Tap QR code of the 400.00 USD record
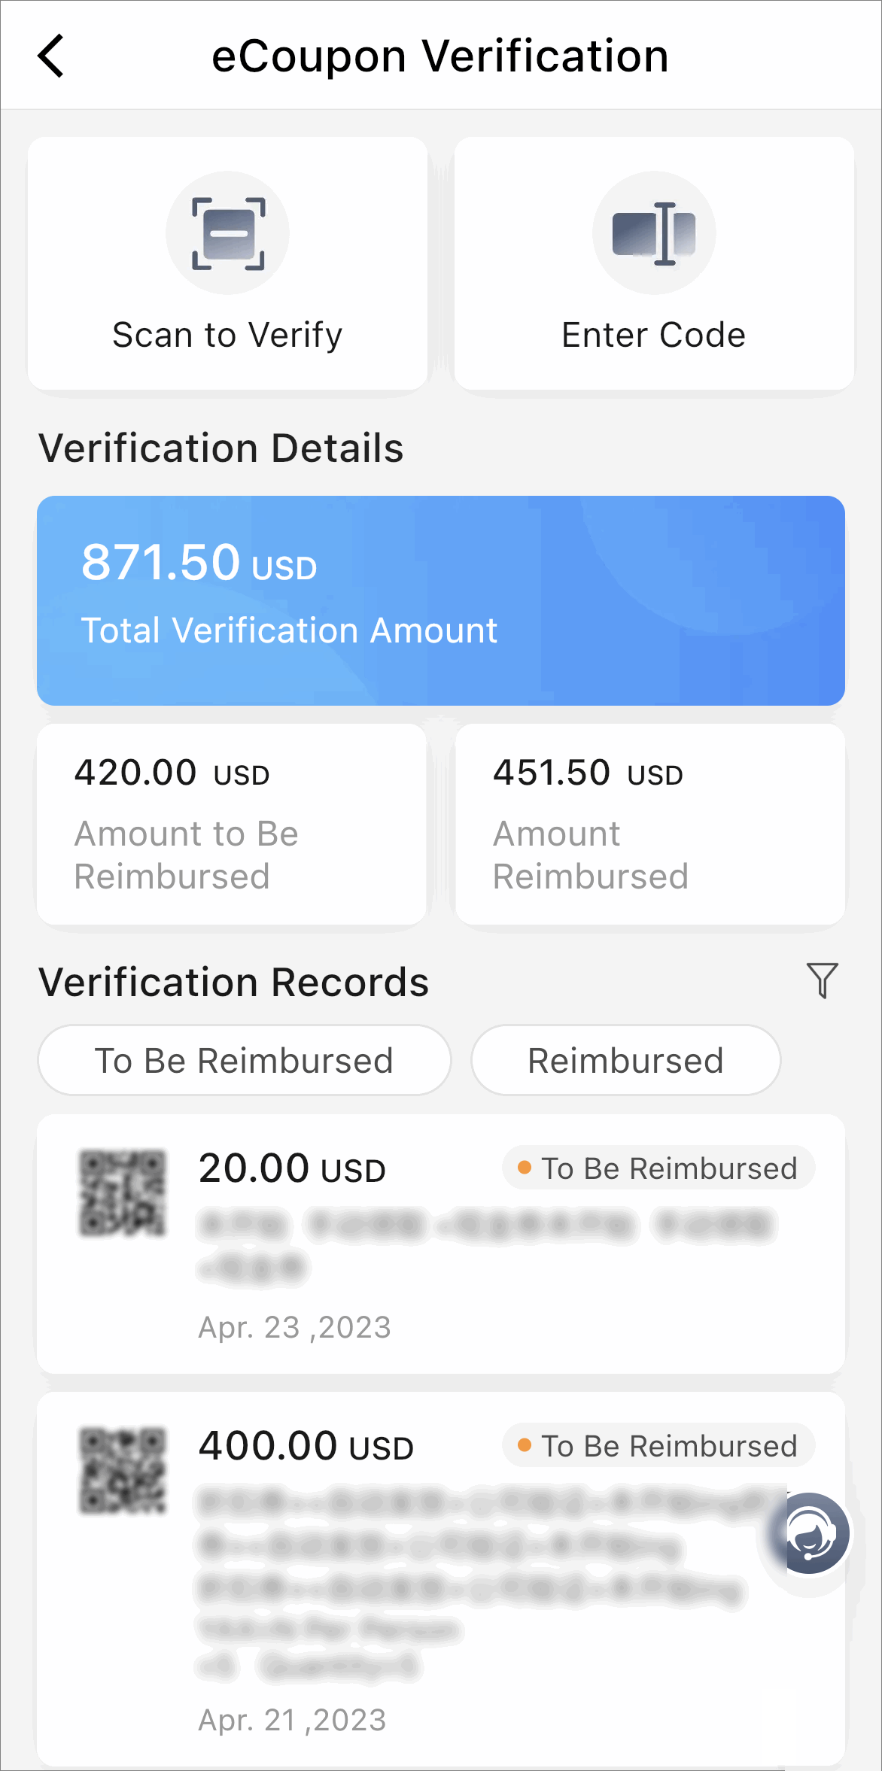The image size is (882, 1771). point(123,1470)
